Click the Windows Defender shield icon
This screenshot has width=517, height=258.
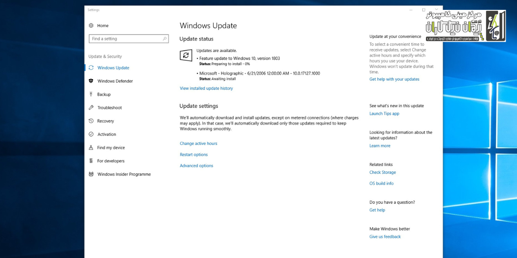(91, 81)
